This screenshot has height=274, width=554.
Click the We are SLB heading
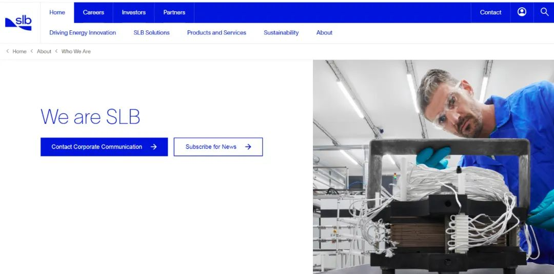[90, 116]
